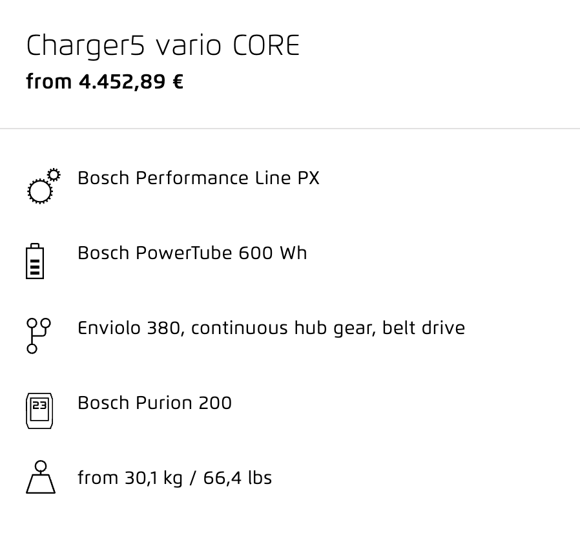Open the Charger5 vario CORE title
This screenshot has width=580, height=535.
[163, 46]
